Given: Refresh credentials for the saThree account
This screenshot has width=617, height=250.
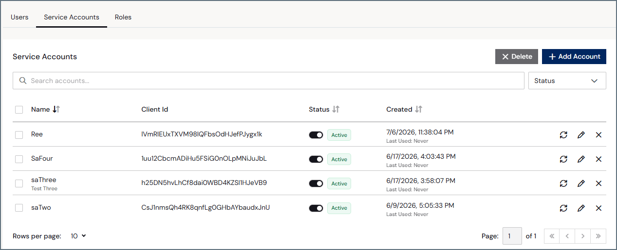Looking at the screenshot, I should [x=563, y=183].
